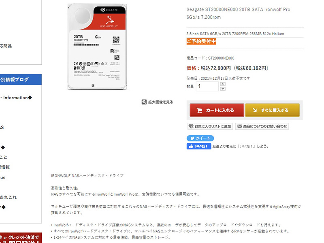Image resolution: width=324 pixels, height=243 pixels.
Task: Decrease quantity with the down arrow
Action: pos(223,89)
